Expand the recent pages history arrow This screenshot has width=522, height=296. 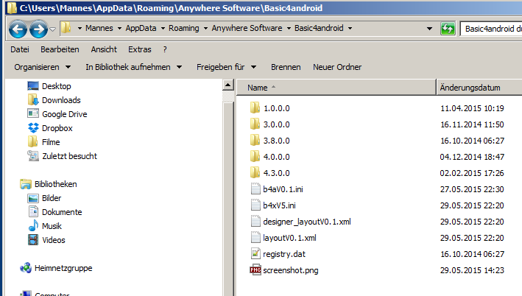(53, 29)
